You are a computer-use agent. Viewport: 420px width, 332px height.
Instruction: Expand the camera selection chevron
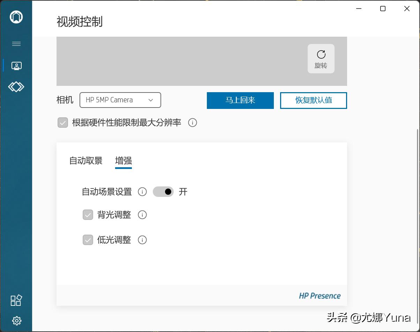pyautogui.click(x=151, y=100)
